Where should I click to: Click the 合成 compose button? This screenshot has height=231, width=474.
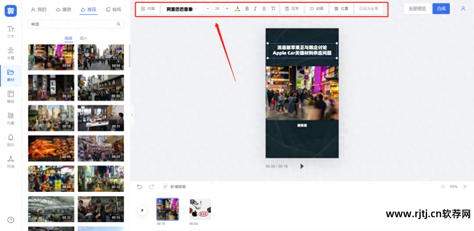click(441, 8)
